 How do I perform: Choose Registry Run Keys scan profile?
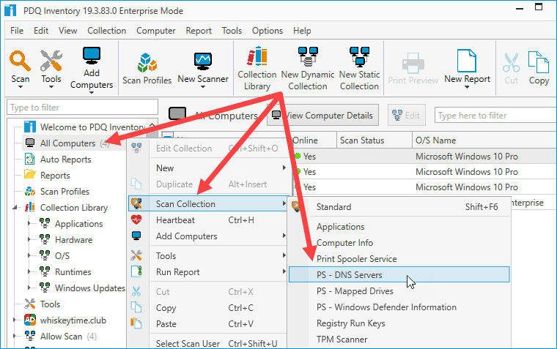(399, 323)
